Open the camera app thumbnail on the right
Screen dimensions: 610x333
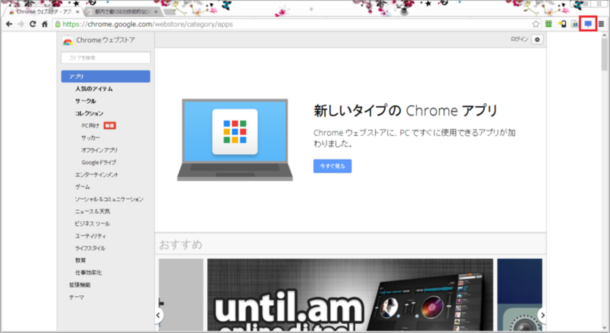click(x=519, y=295)
